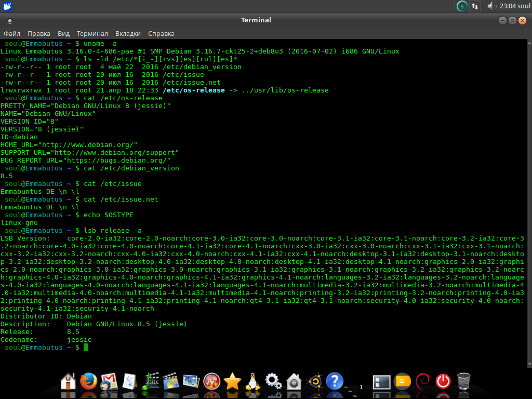Open the trash can dock icon
This screenshot has height=399, width=532.
pos(463,381)
